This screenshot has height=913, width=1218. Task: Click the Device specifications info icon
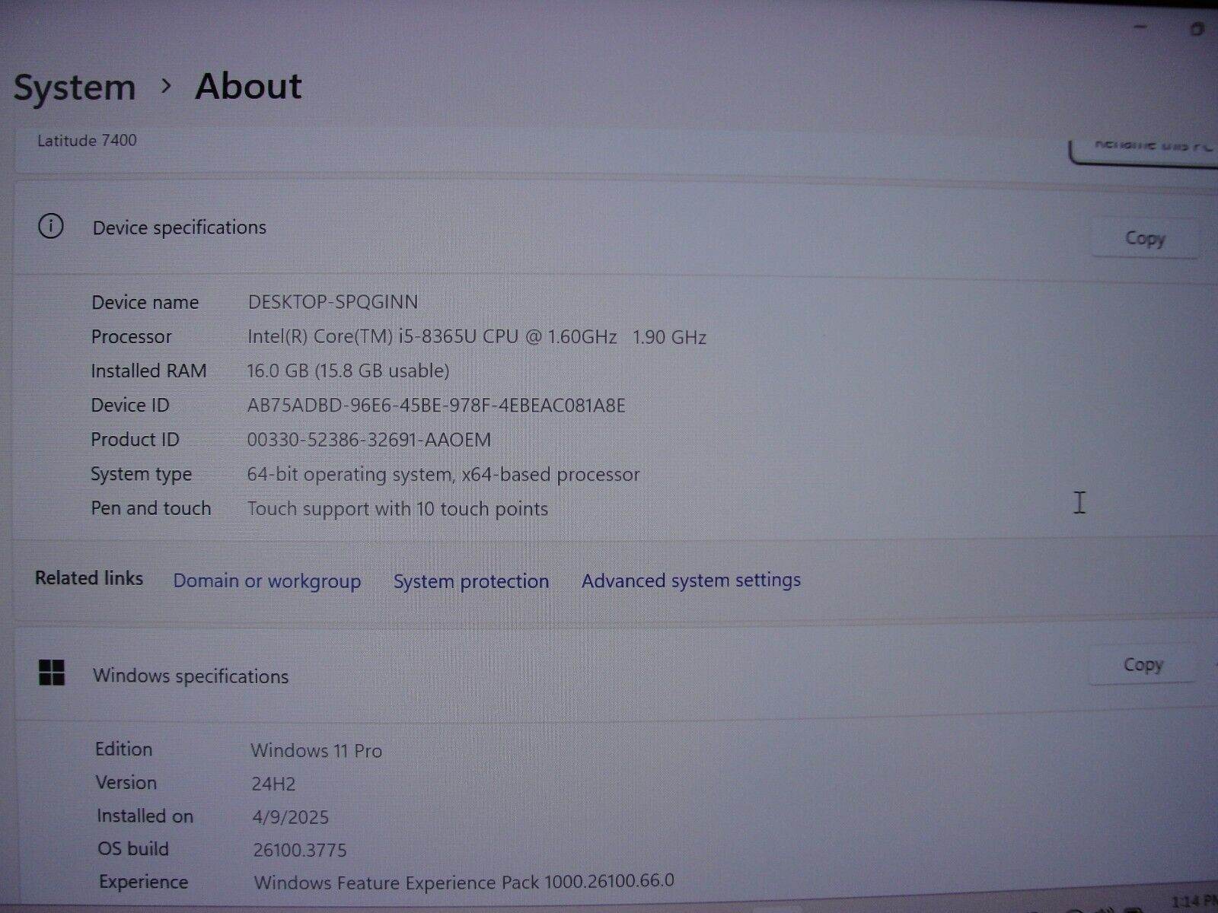pyautogui.click(x=51, y=226)
